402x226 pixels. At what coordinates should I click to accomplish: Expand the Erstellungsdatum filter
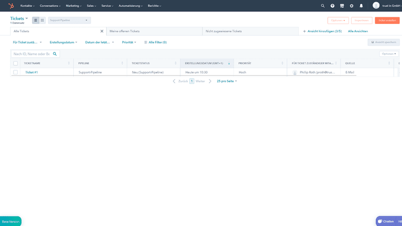click(63, 42)
